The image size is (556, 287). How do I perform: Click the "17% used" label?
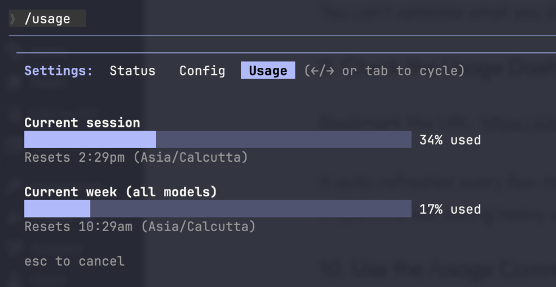point(450,209)
